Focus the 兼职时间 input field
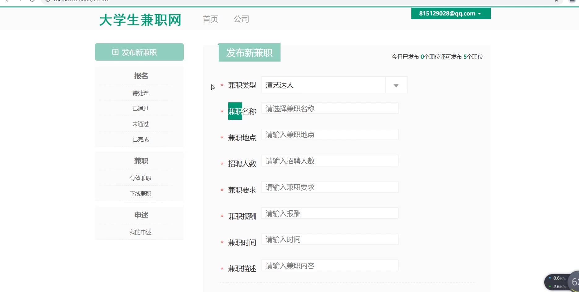Viewport: 579px width, 292px height. point(330,239)
